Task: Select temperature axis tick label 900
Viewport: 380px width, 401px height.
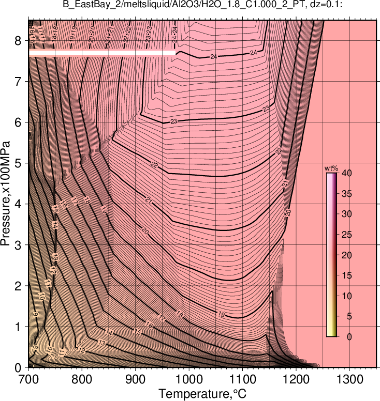Action: tap(135, 379)
